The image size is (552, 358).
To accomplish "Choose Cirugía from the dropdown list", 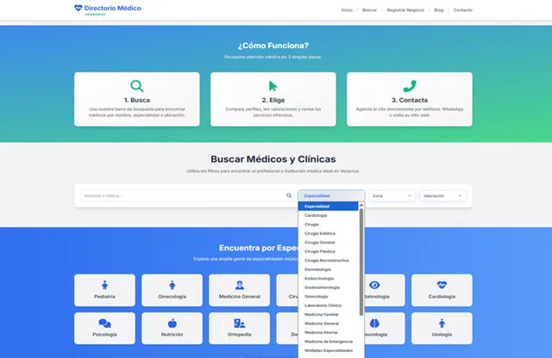I will click(328, 225).
